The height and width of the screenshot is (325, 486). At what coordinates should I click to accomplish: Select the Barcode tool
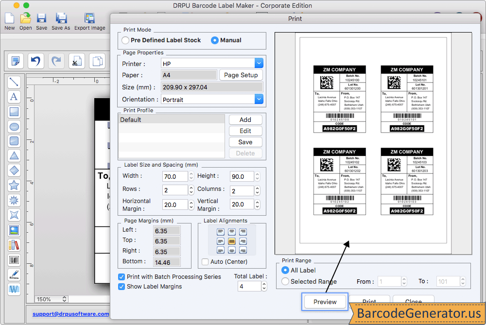click(x=14, y=260)
